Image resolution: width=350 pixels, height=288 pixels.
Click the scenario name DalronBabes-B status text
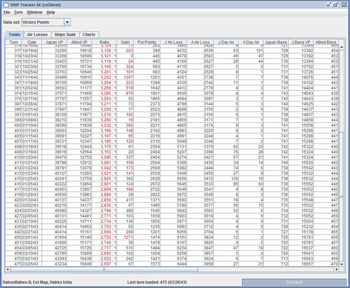pos(37,282)
